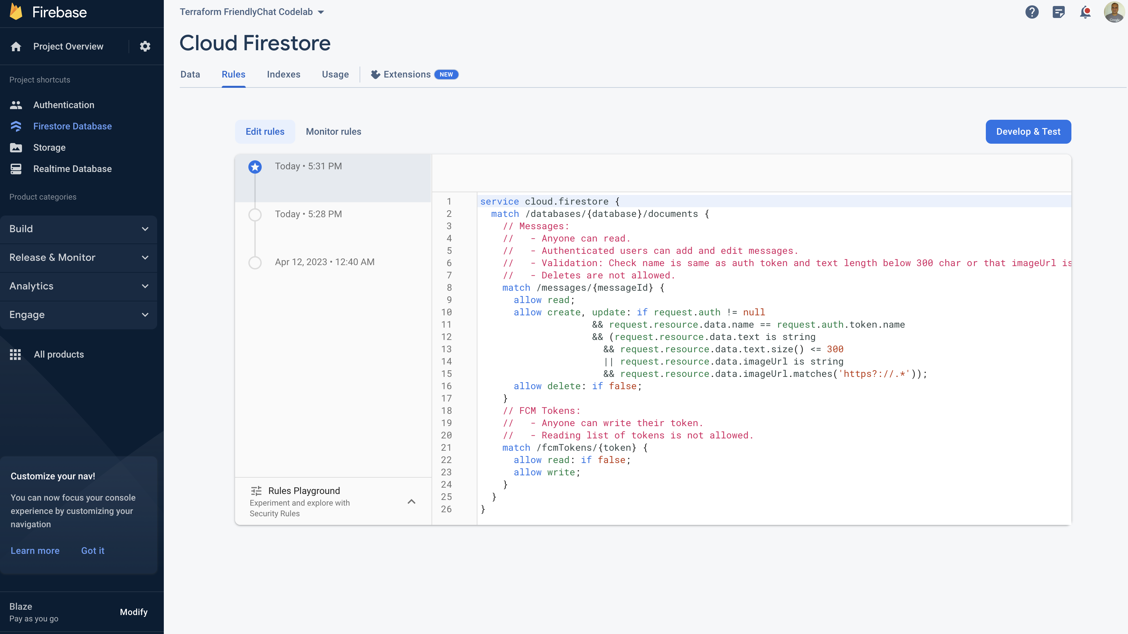The image size is (1128, 634).
Task: Switch to the Data tab
Action: coord(190,74)
